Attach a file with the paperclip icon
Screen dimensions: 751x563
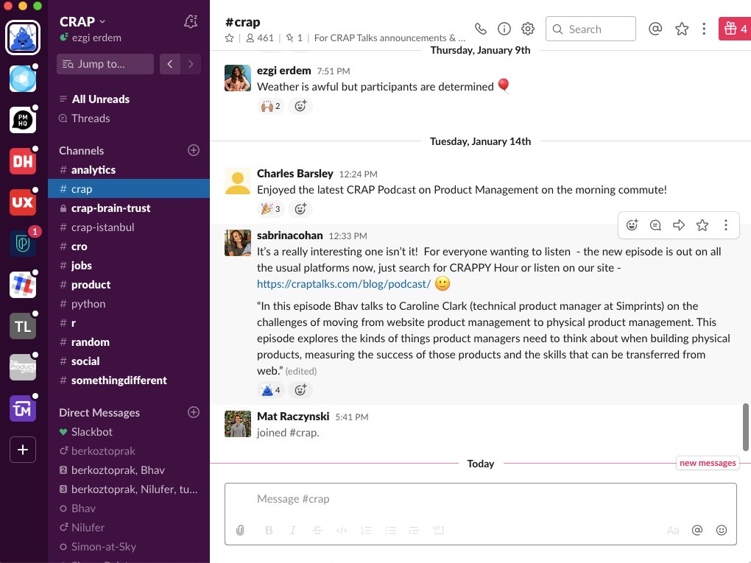[x=240, y=530]
